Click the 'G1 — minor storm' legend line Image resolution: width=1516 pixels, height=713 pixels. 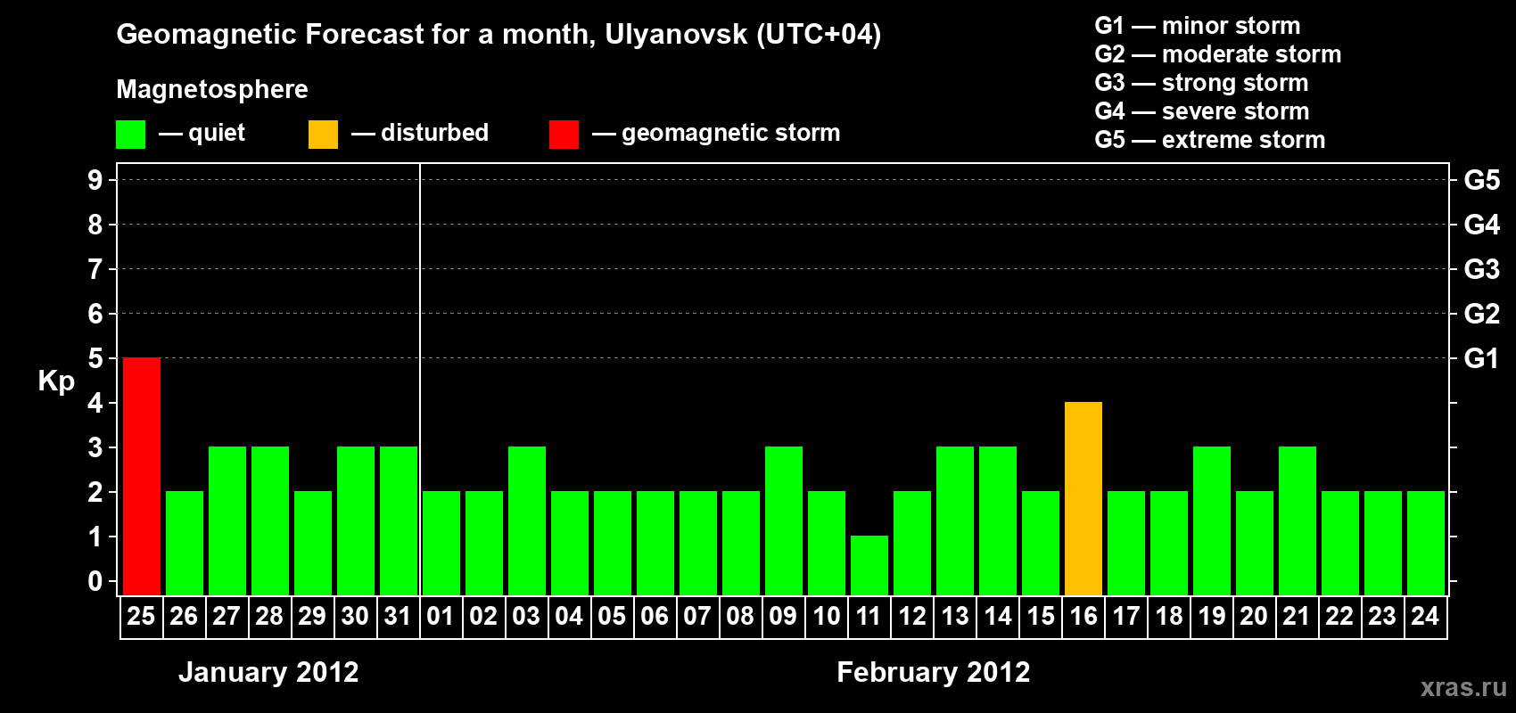pyautogui.click(x=1198, y=26)
